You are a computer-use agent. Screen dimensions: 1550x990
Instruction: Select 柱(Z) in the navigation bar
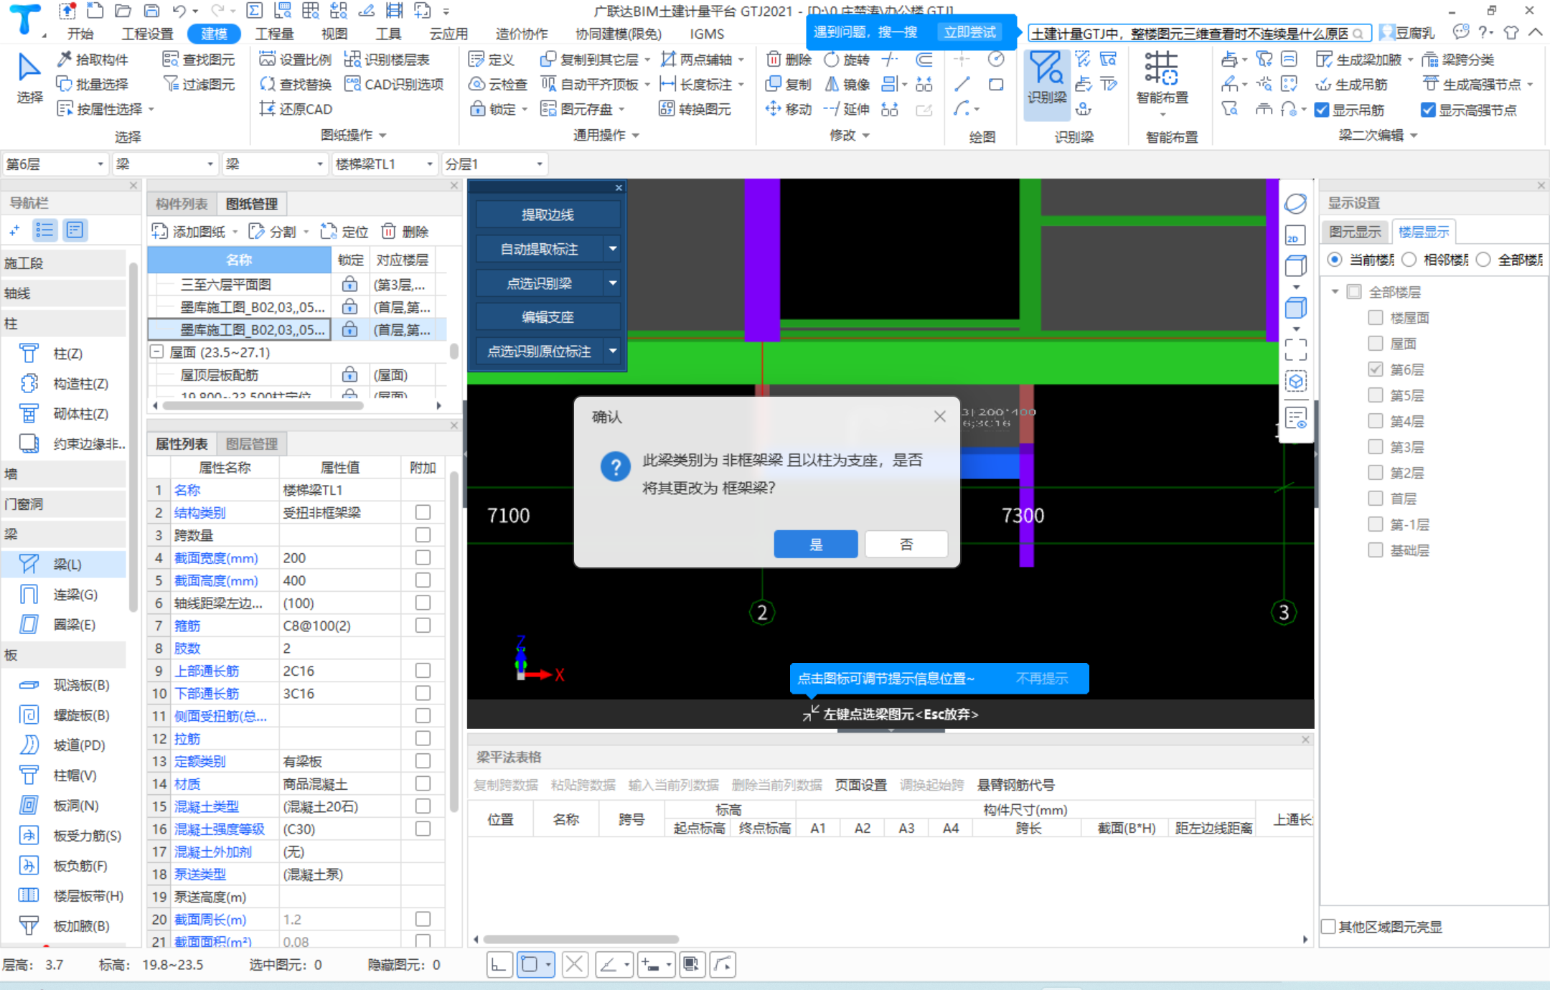(x=65, y=354)
